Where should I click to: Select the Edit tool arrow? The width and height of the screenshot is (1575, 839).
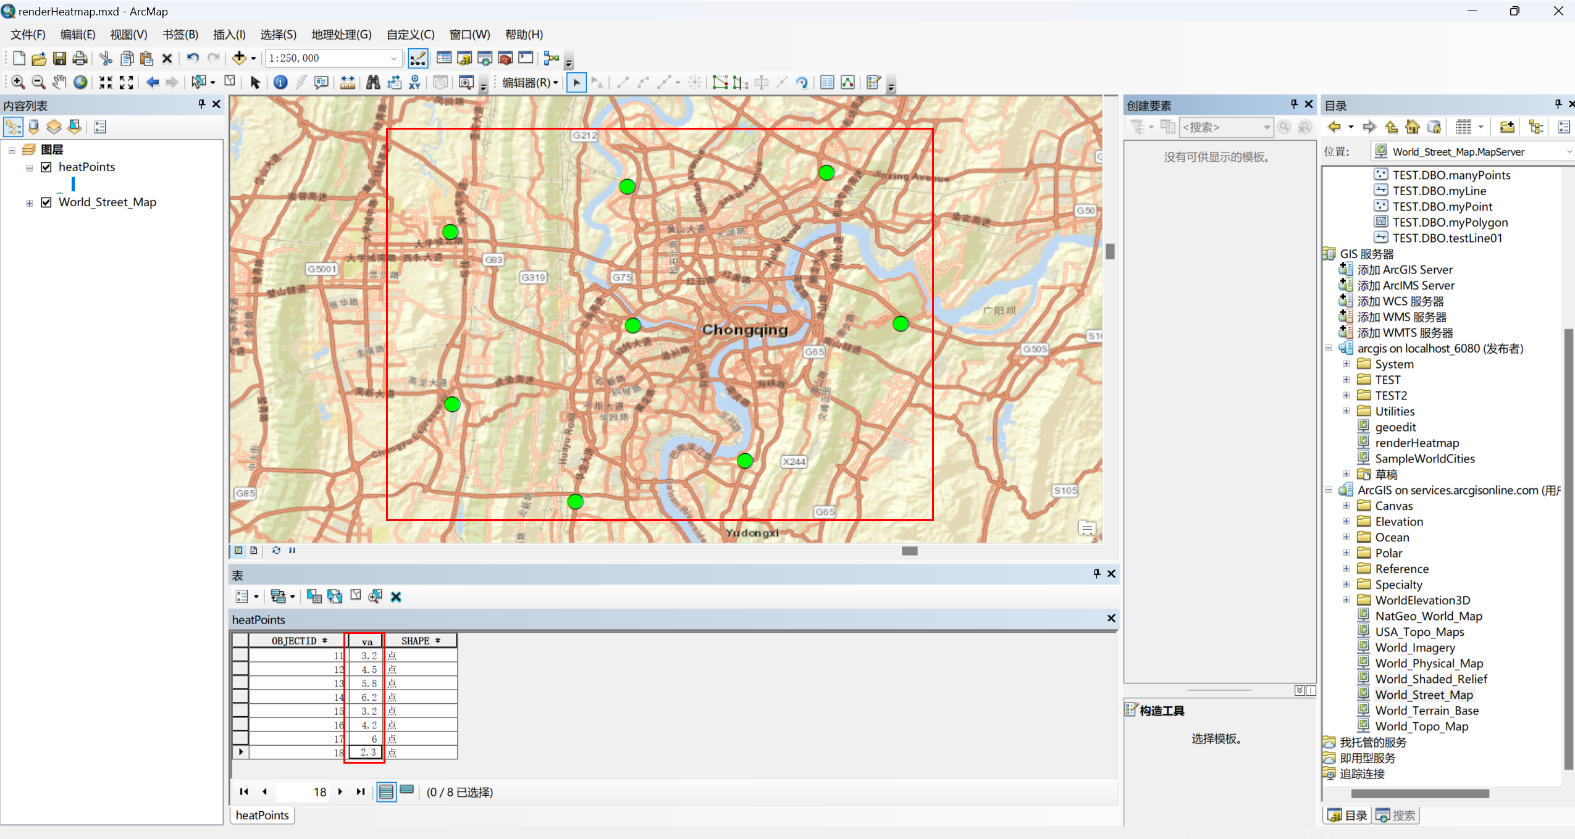point(576,82)
